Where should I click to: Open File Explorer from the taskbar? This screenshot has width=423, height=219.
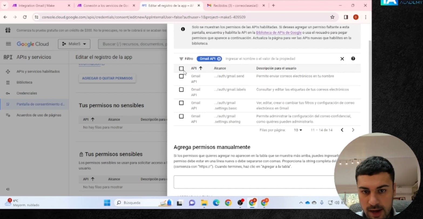pos(204,203)
